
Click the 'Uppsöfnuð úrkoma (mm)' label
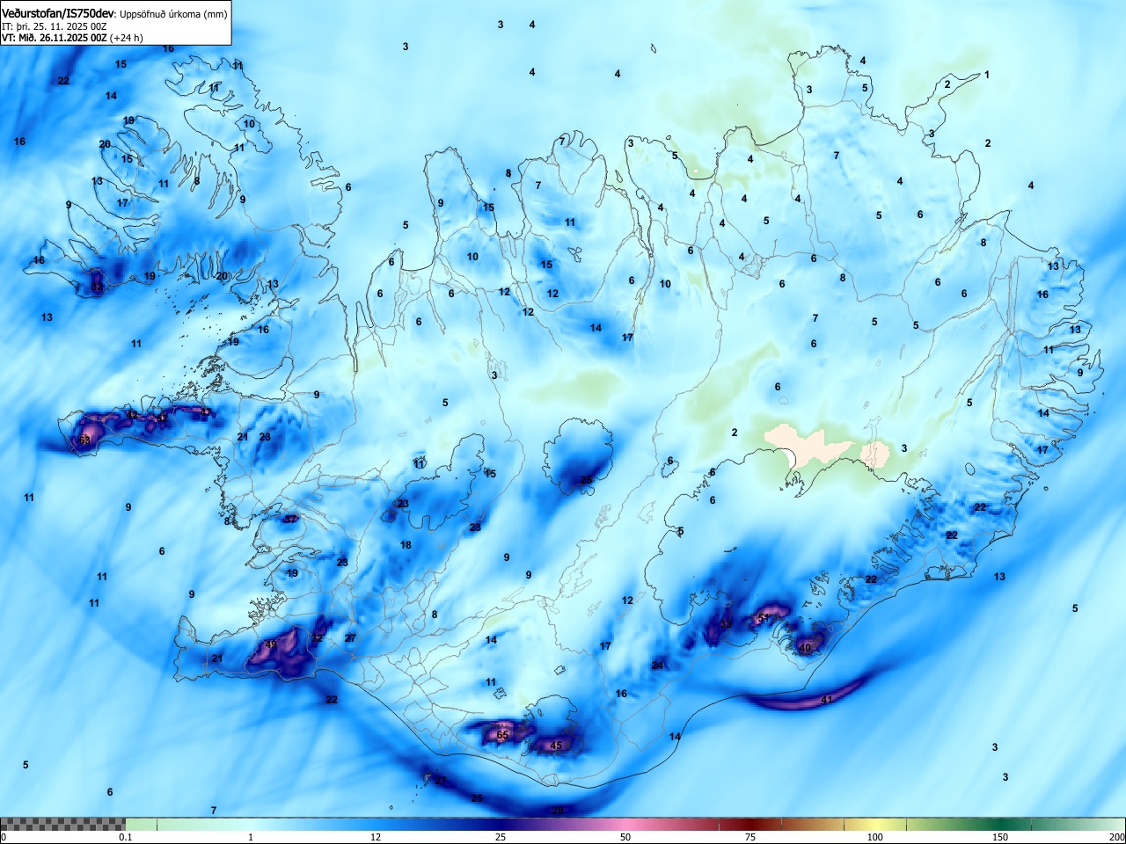(x=173, y=14)
